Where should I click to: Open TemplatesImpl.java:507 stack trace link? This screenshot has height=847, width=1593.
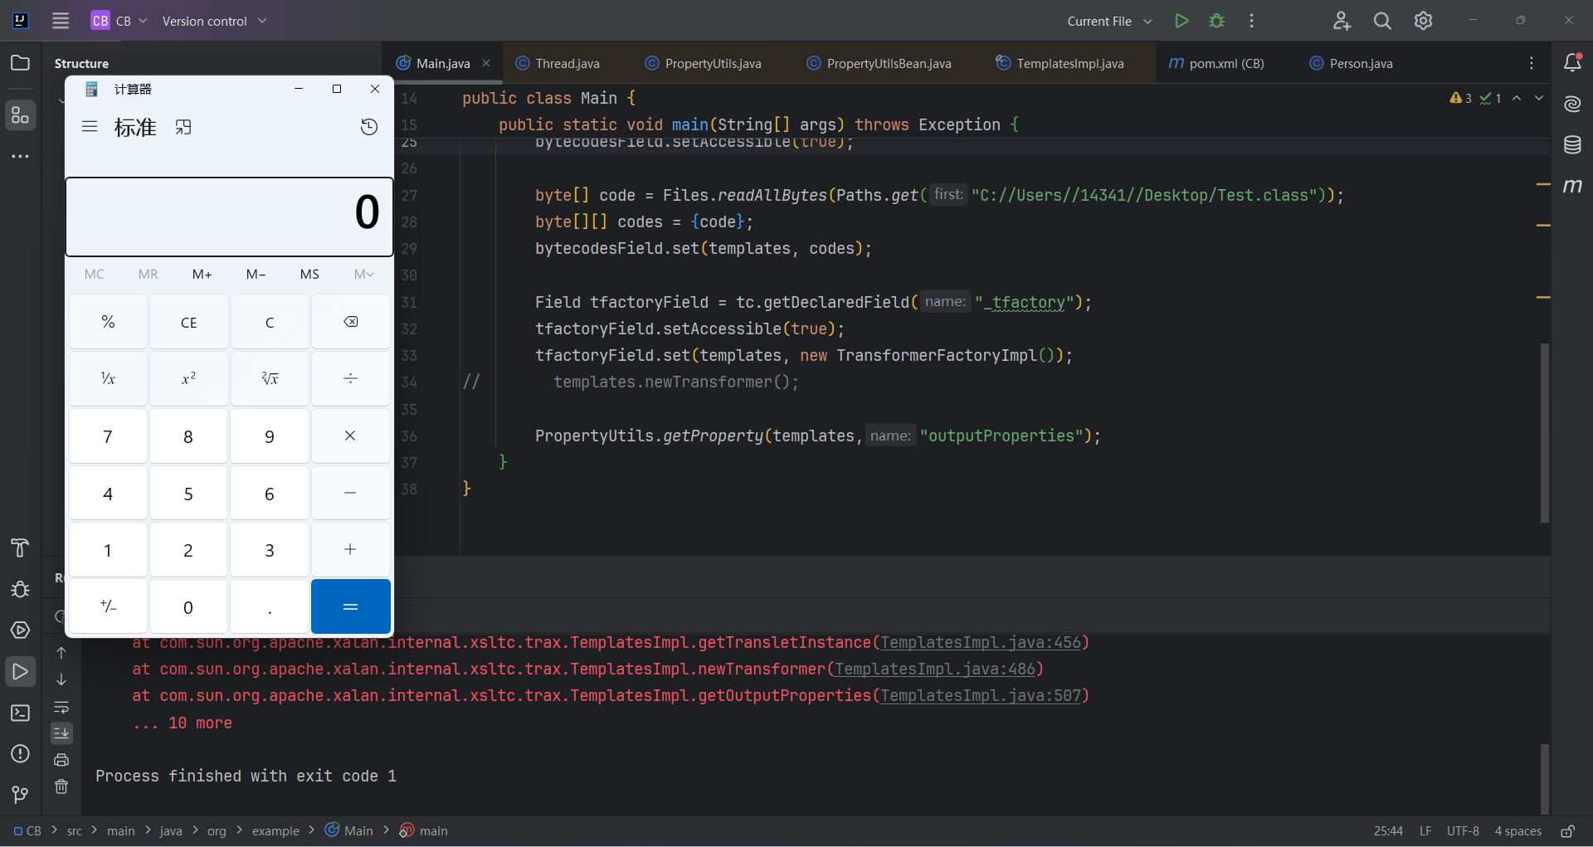[981, 695]
